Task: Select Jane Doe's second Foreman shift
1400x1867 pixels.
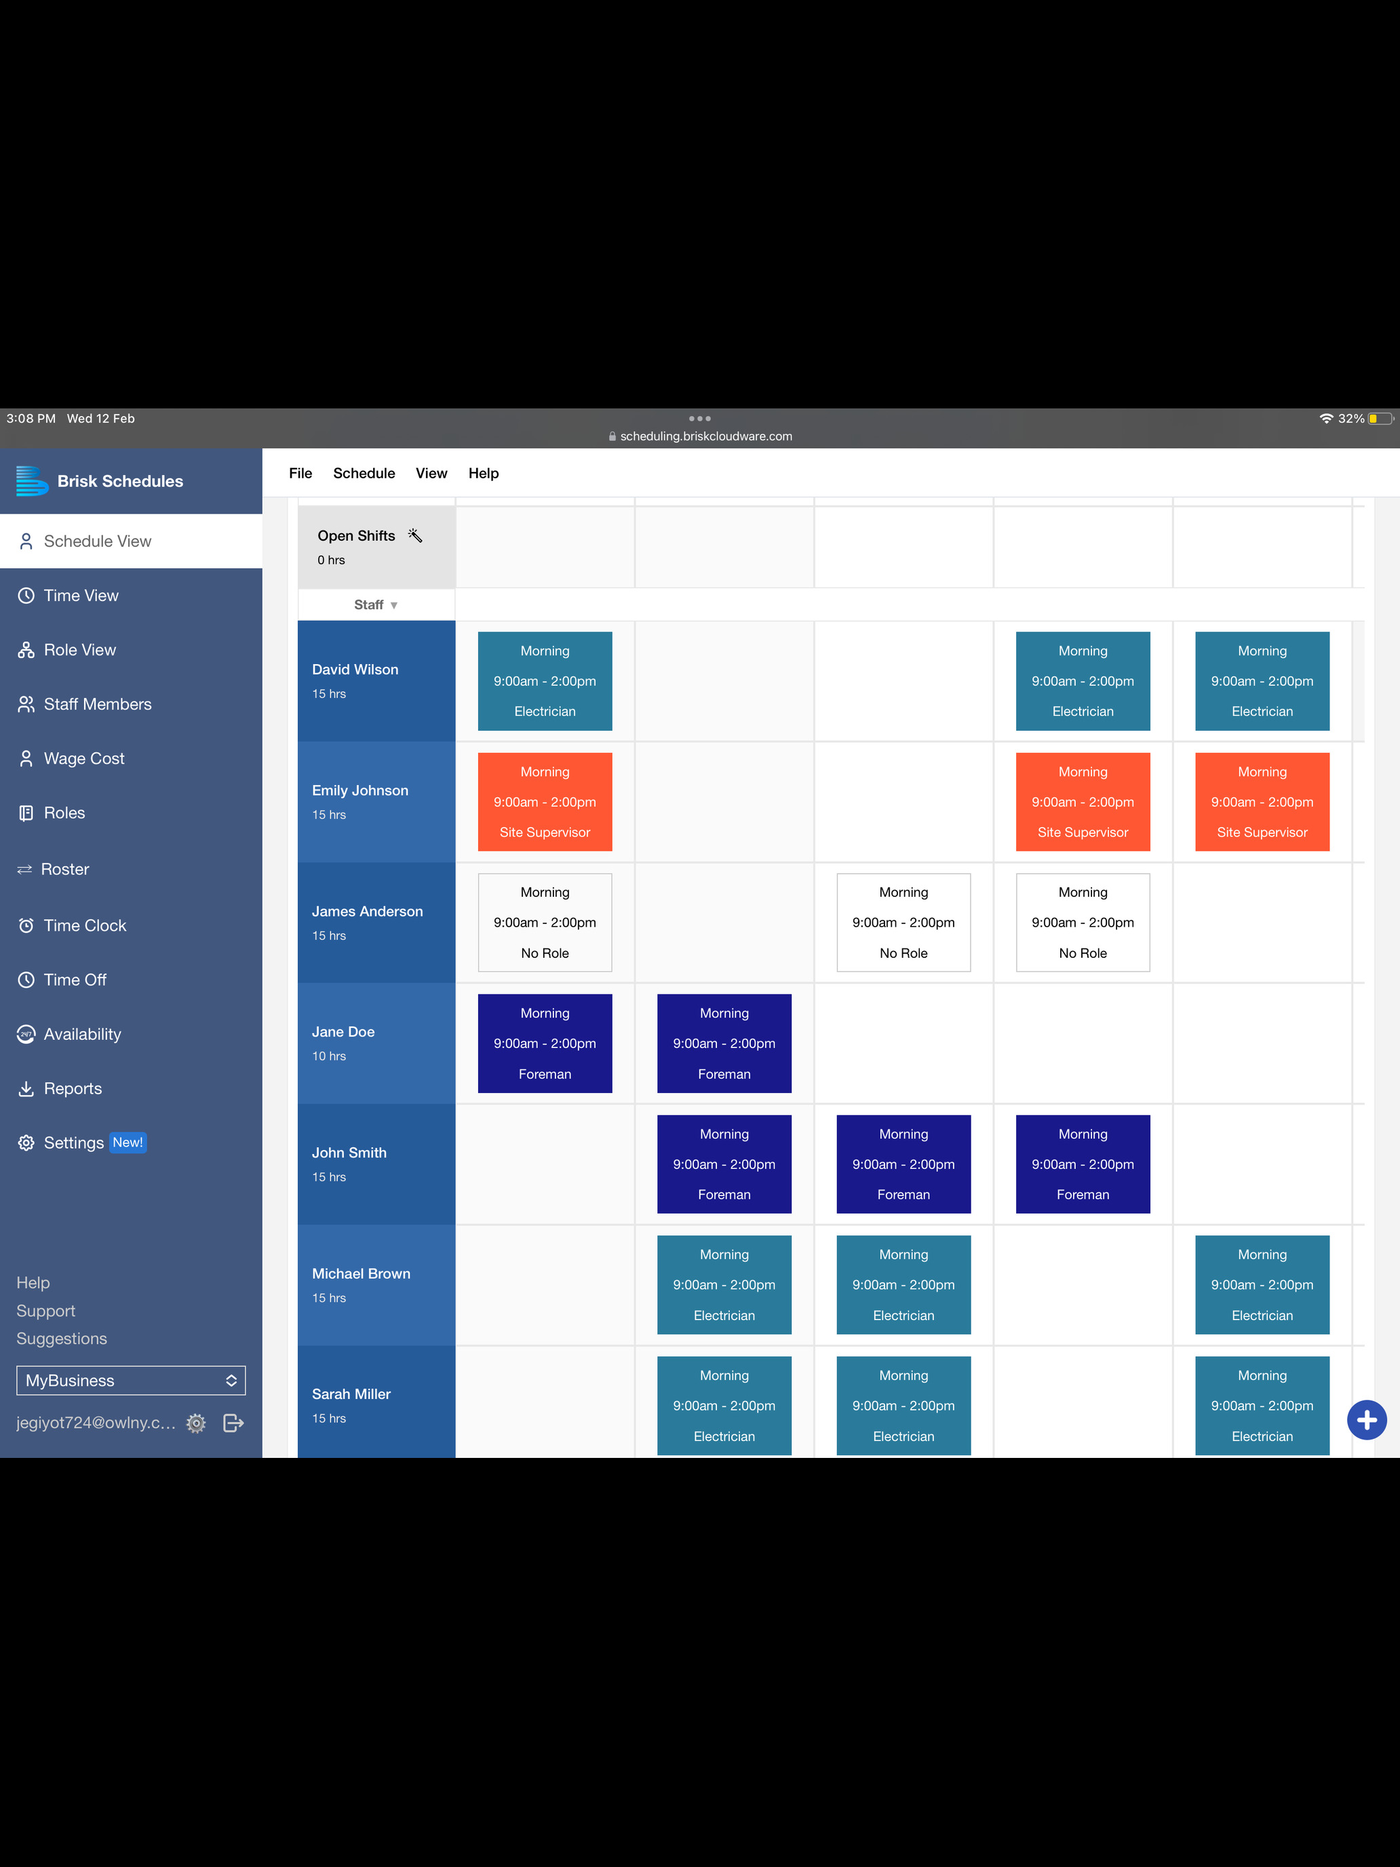Action: 724,1043
